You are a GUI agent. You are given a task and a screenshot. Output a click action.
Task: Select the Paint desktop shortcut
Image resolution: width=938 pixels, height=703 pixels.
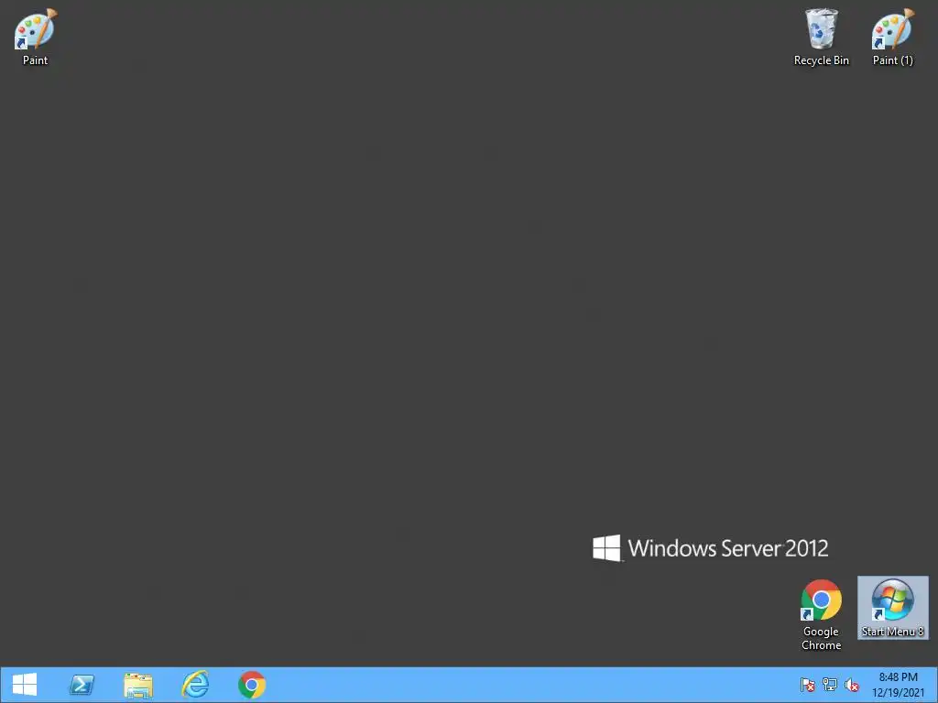(x=35, y=37)
